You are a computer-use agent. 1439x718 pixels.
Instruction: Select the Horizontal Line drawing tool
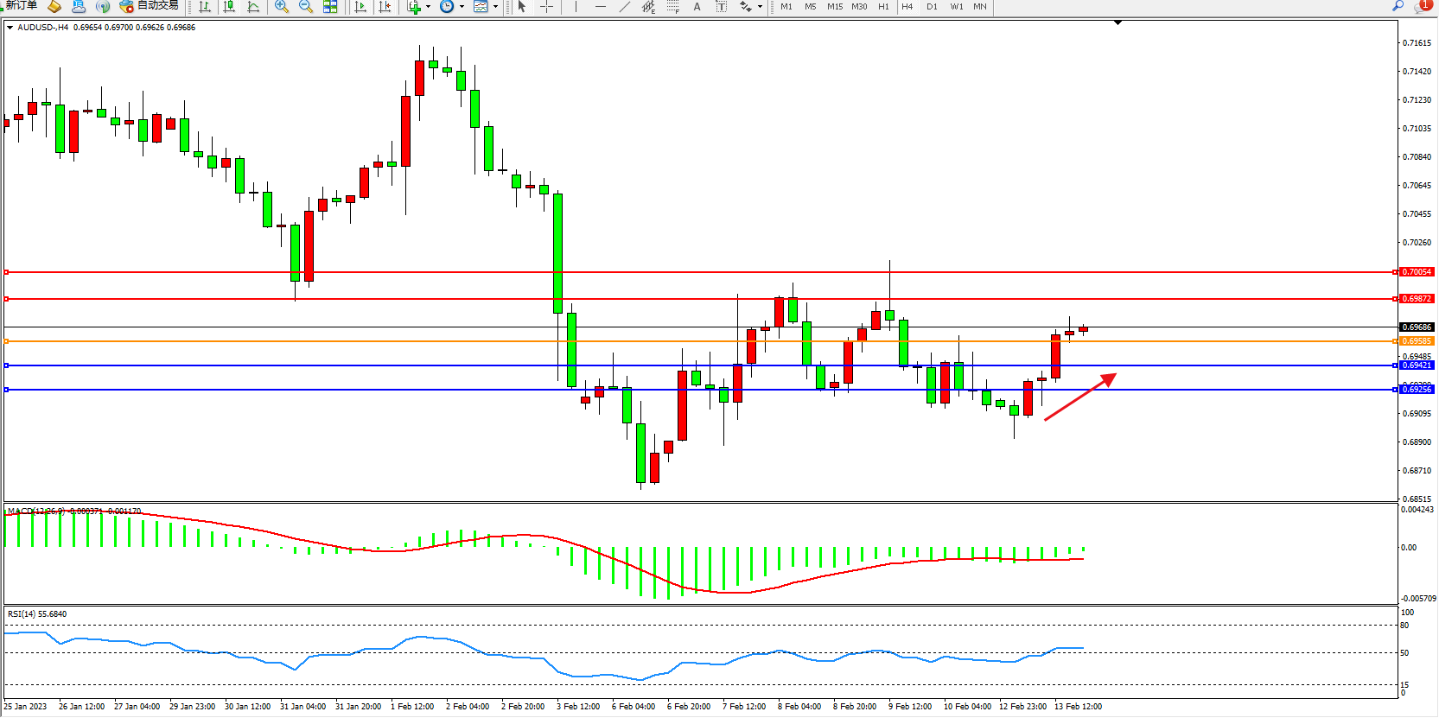(601, 7)
